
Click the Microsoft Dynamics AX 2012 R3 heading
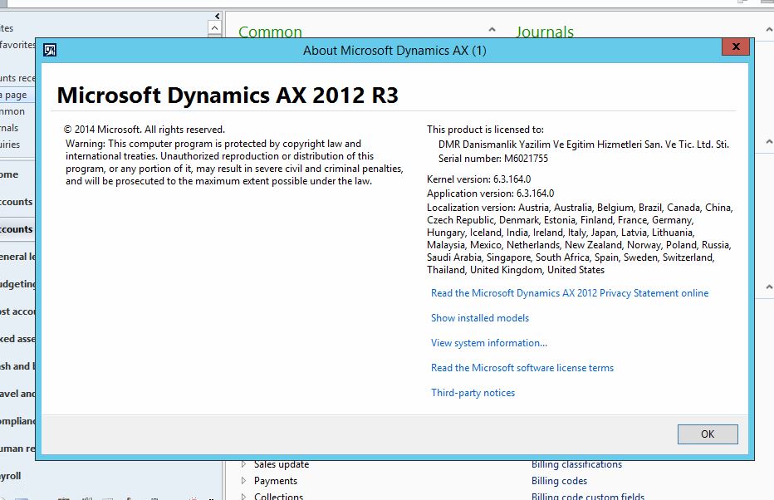pos(228,95)
